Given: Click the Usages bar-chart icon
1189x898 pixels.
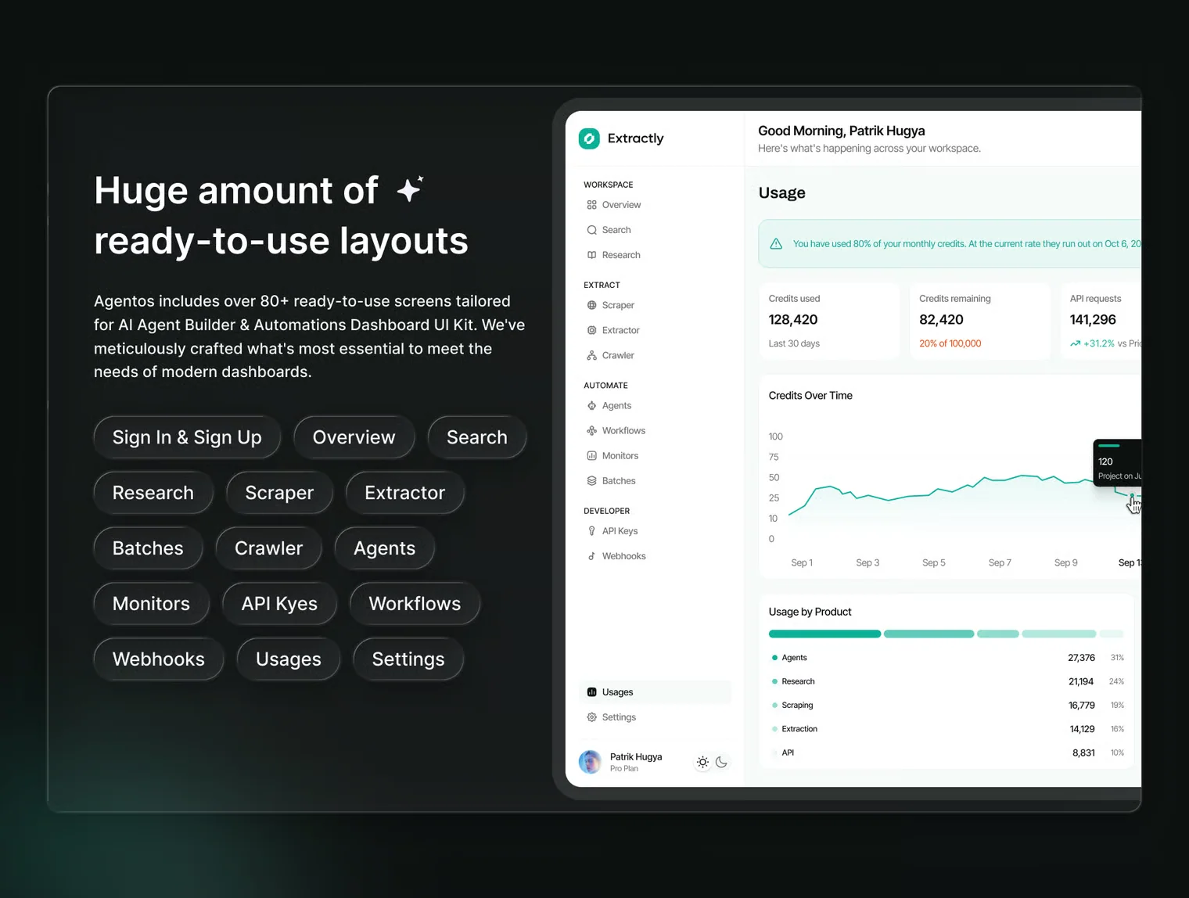Looking at the screenshot, I should (592, 692).
